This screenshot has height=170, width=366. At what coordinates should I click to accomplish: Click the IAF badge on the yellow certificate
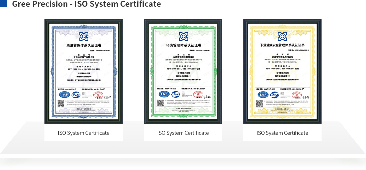[263, 95]
